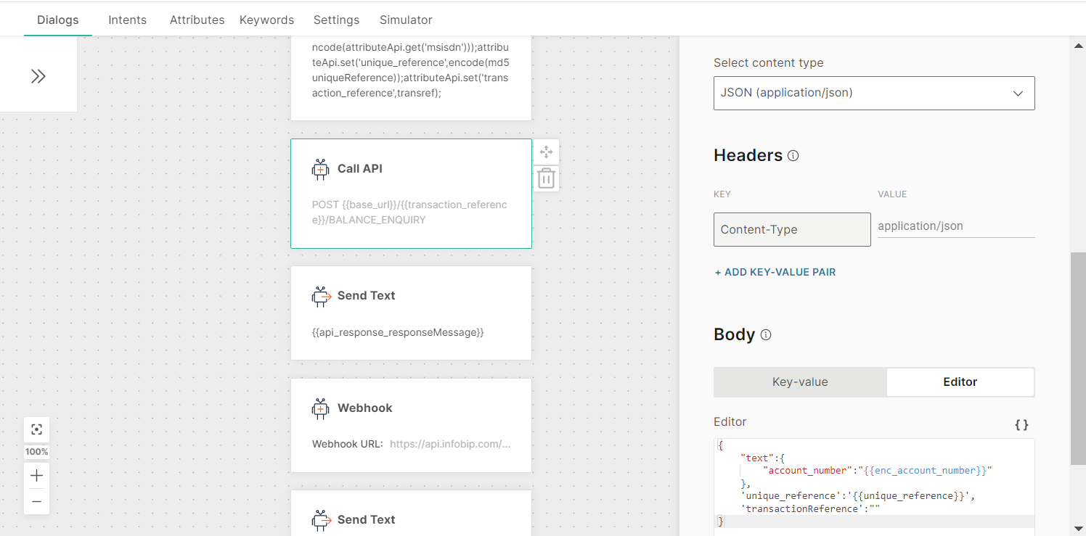This screenshot has width=1086, height=536.
Task: Click the Webhook block icon
Action: click(x=320, y=408)
